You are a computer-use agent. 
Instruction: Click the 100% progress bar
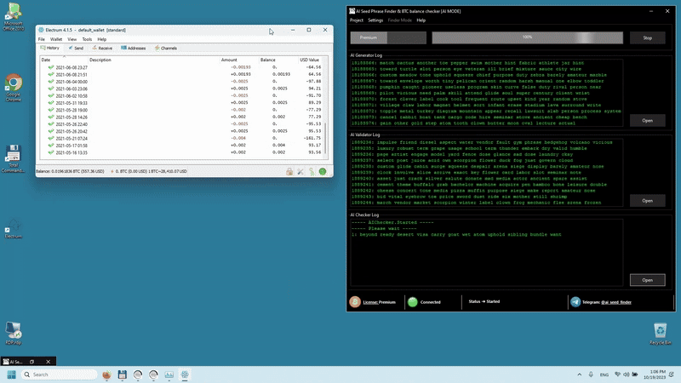click(x=527, y=37)
